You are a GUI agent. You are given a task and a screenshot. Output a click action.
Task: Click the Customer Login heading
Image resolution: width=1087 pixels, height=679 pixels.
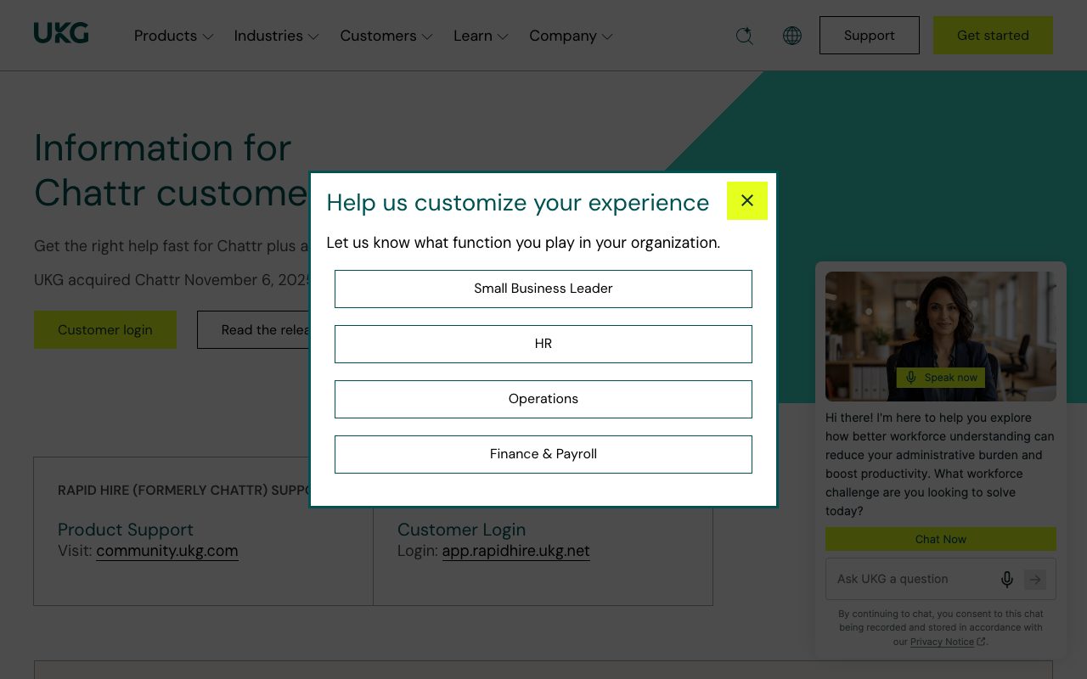coord(461,530)
